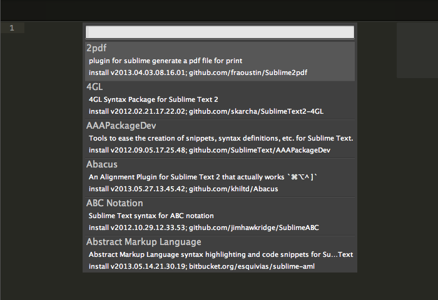The image size is (438, 300).
Task: Click "plugin for sublime generate a pdf" description
Action: 165,61
